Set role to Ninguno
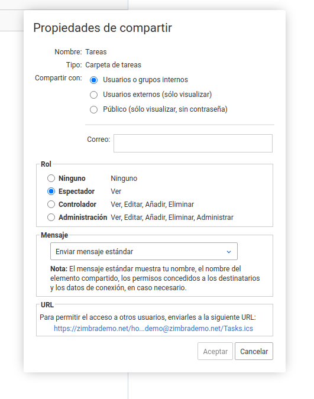The width and height of the screenshot is (314, 399). (51, 178)
